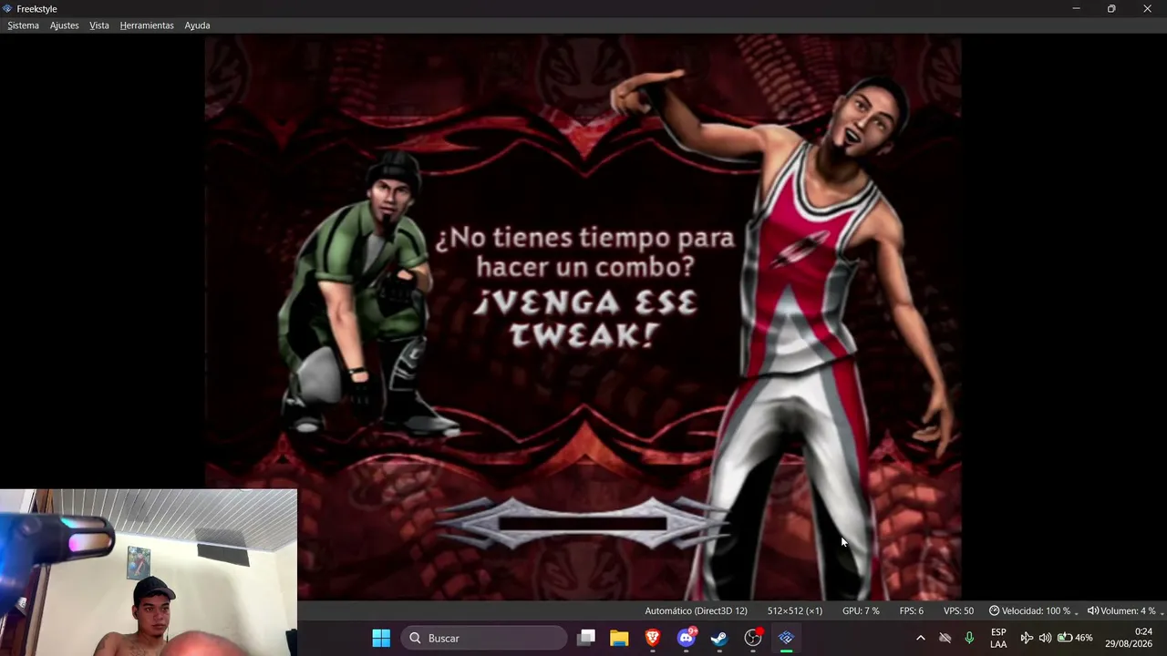Launch Brave browser from the taskbar
Image resolution: width=1167 pixels, height=656 pixels.
pos(653,638)
